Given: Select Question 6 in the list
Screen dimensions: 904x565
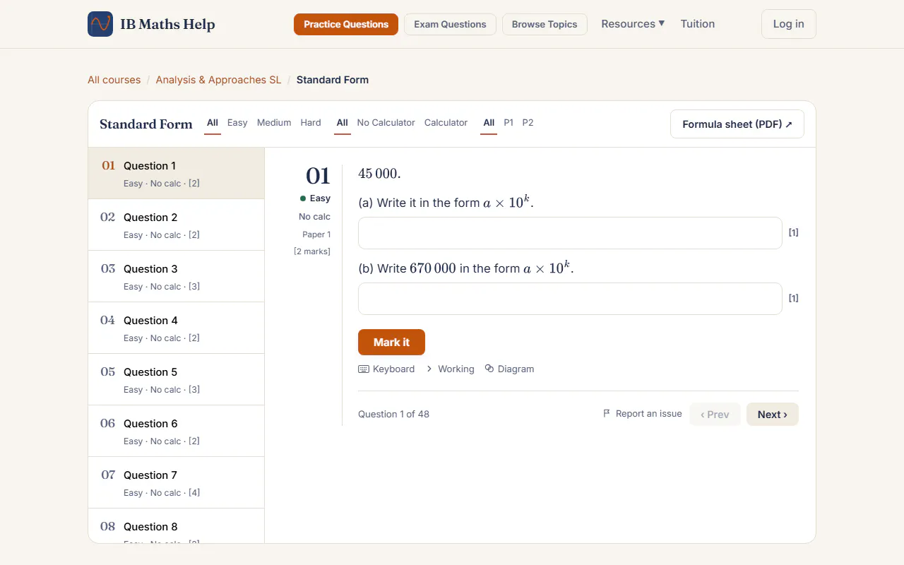Looking at the screenshot, I should click(177, 431).
